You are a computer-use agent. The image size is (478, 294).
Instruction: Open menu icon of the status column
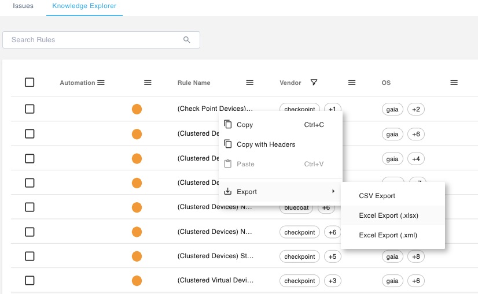(x=148, y=83)
